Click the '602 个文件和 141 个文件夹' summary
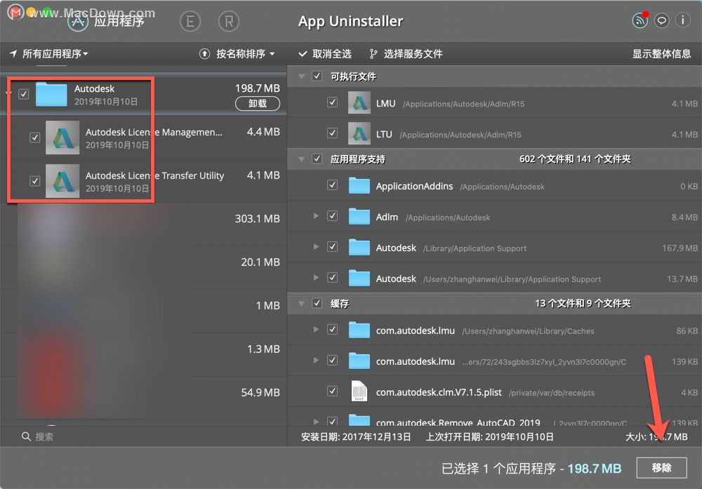The width and height of the screenshot is (702, 489). click(x=575, y=159)
